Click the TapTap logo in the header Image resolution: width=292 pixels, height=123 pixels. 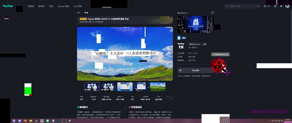8,6
